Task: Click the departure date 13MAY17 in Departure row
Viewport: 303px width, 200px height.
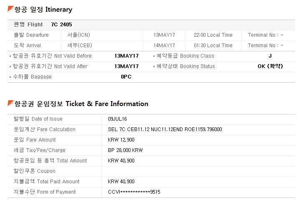Action: (x=164, y=35)
